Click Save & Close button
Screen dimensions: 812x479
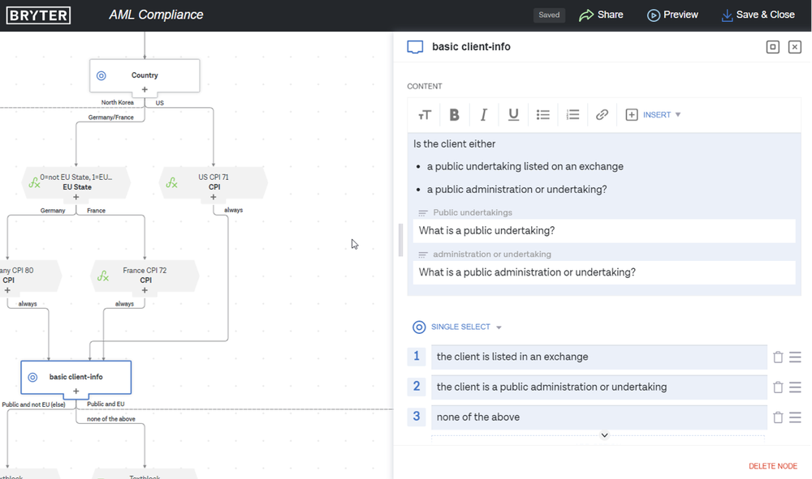pyautogui.click(x=758, y=15)
